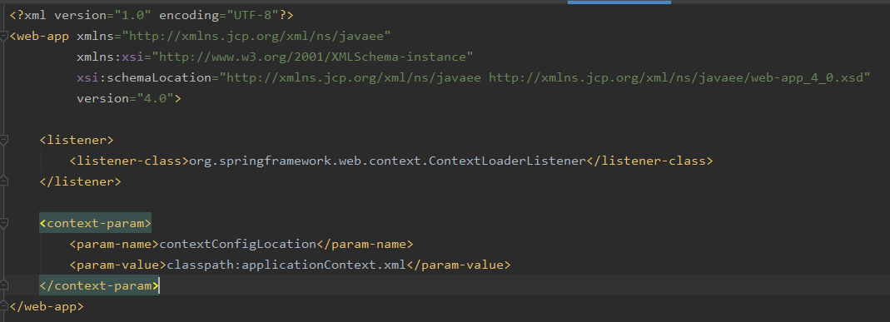Toggle fold marker beside closing listener tag
Image resolution: width=890 pixels, height=322 pixels.
click(x=4, y=181)
